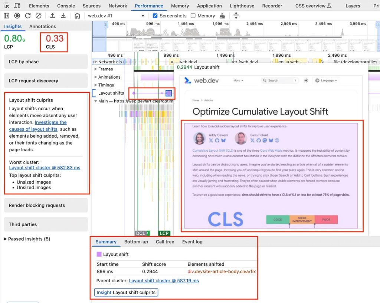The height and width of the screenshot is (303, 380).
Task: Select the inspect element icon
Action: tap(7, 5)
